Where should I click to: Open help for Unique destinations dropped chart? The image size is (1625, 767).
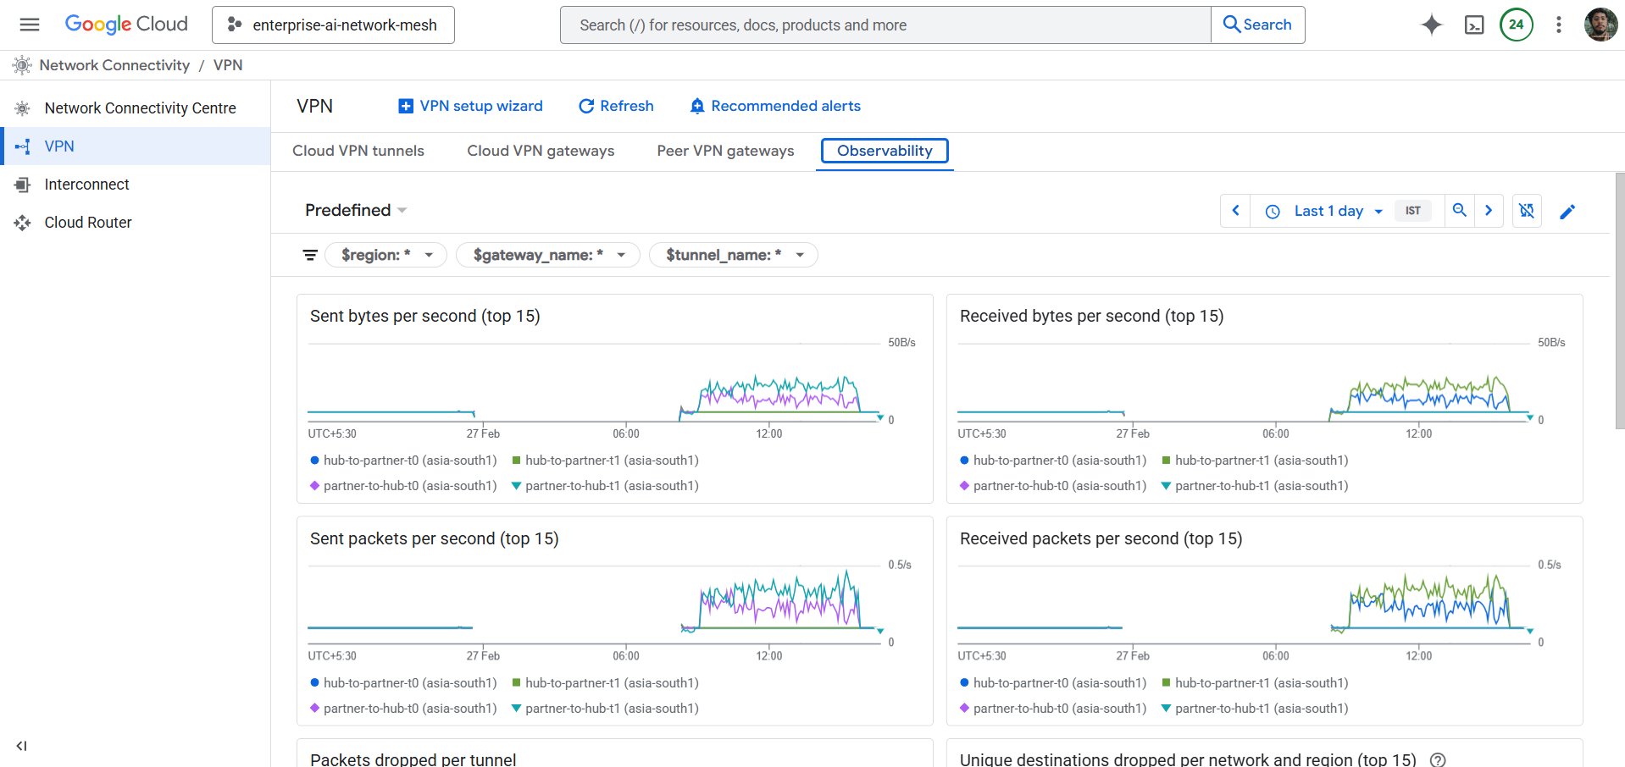(1438, 759)
